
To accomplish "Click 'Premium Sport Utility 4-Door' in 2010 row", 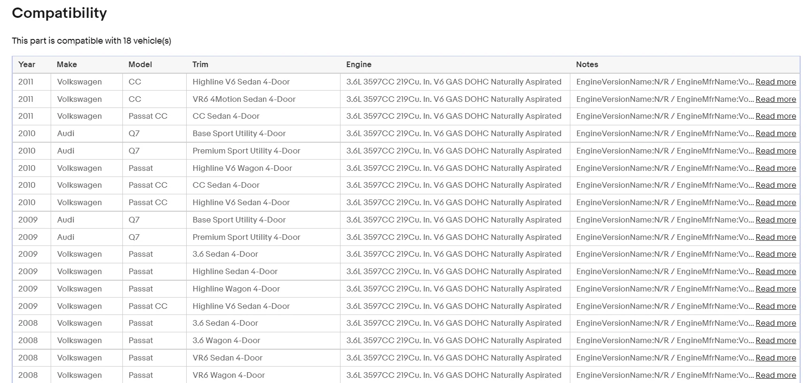I will tap(246, 151).
